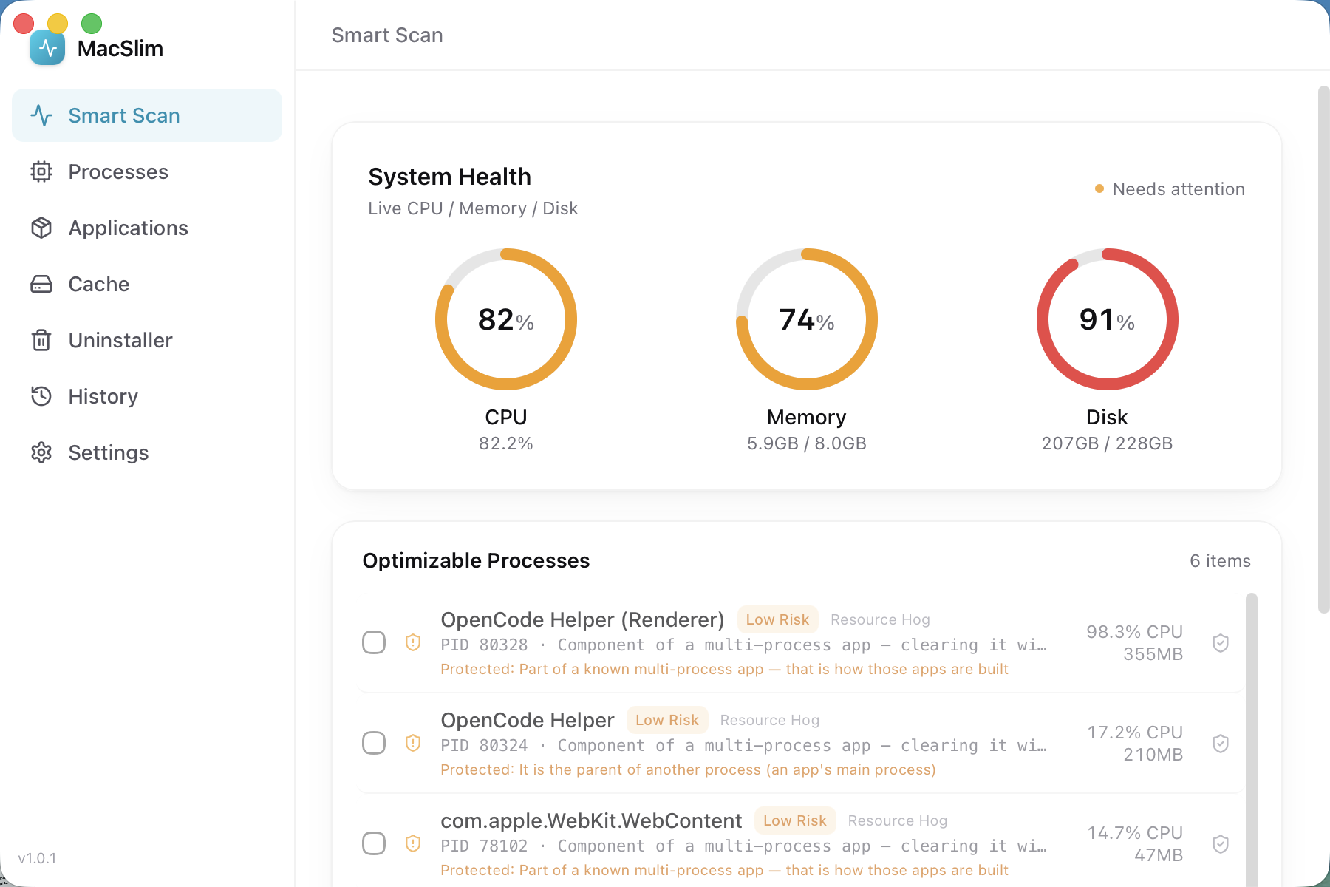The width and height of the screenshot is (1330, 887).
Task: Click the main page vertical scrollbar
Action: [x=1323, y=350]
